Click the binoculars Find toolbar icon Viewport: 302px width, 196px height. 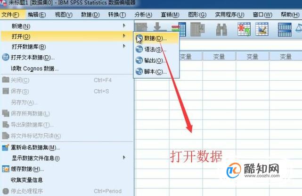(222, 30)
